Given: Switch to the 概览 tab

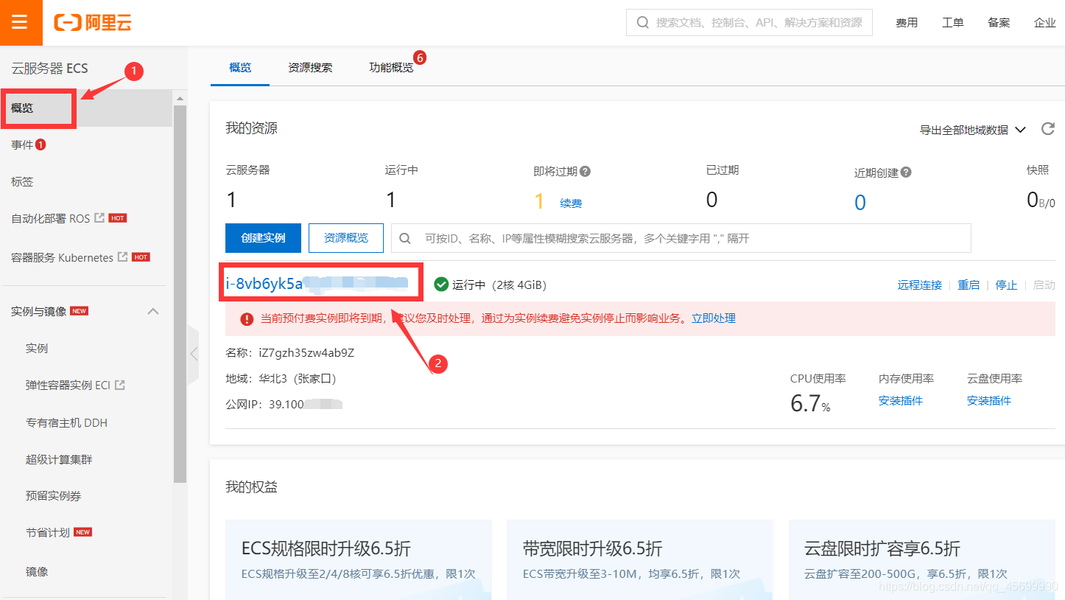Looking at the screenshot, I should 240,67.
